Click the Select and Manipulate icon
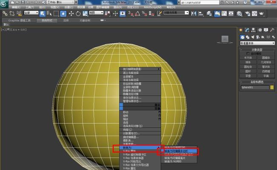277x170 pixels. pos(115,14)
